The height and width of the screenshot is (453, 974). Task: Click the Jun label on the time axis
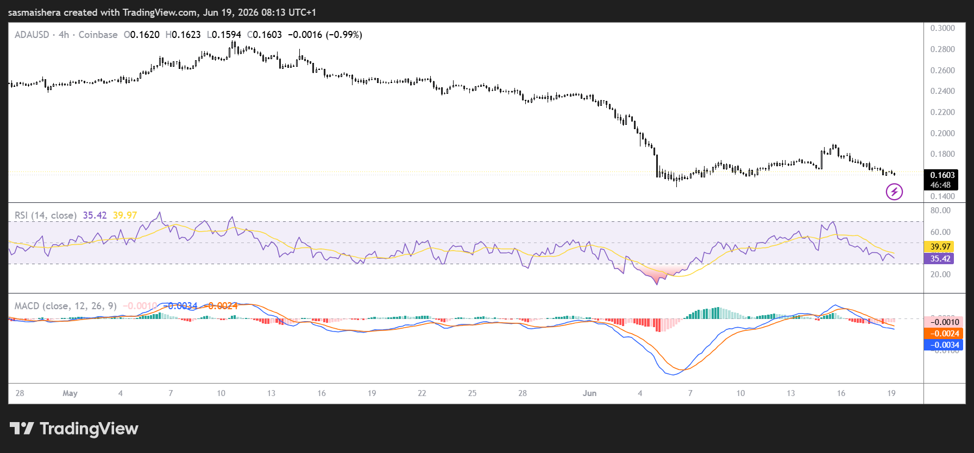(x=589, y=393)
